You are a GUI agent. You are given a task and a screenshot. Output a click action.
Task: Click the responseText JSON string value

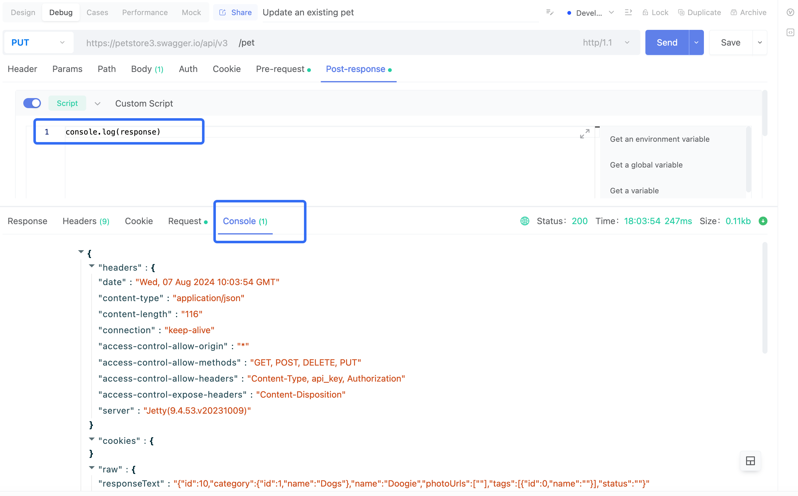[412, 483]
